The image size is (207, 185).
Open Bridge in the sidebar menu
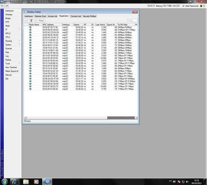tap(8, 18)
